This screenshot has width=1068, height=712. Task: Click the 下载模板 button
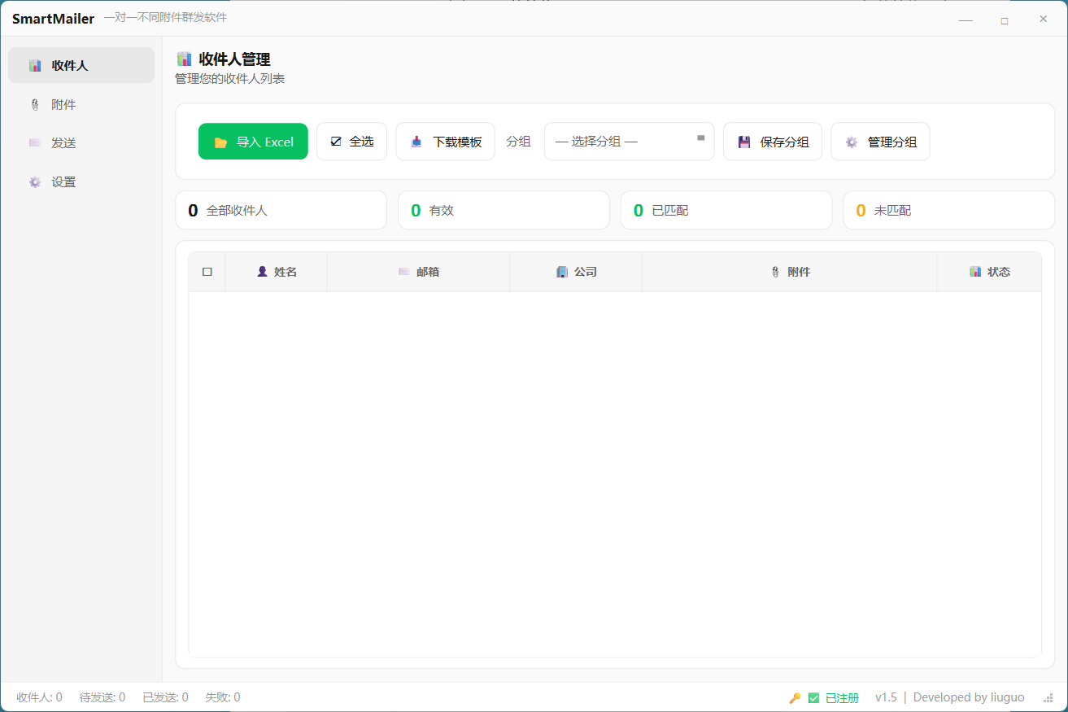click(445, 142)
